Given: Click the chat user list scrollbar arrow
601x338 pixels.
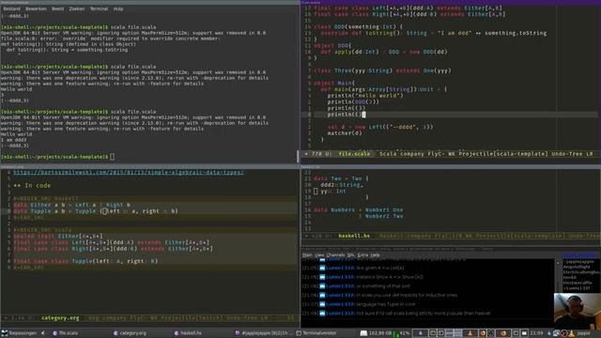Looking at the screenshot, I should pyautogui.click(x=558, y=263).
